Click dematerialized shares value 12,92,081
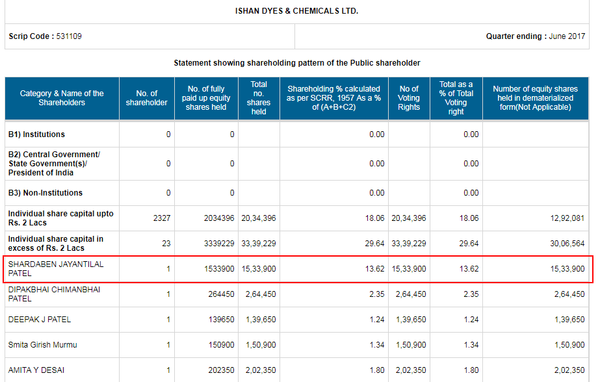Image resolution: width=600 pixels, height=382 pixels. [567, 218]
